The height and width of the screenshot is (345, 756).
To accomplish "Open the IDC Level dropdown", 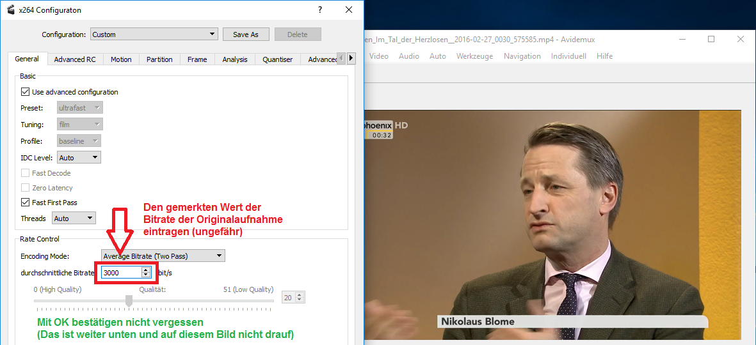I will [x=79, y=157].
